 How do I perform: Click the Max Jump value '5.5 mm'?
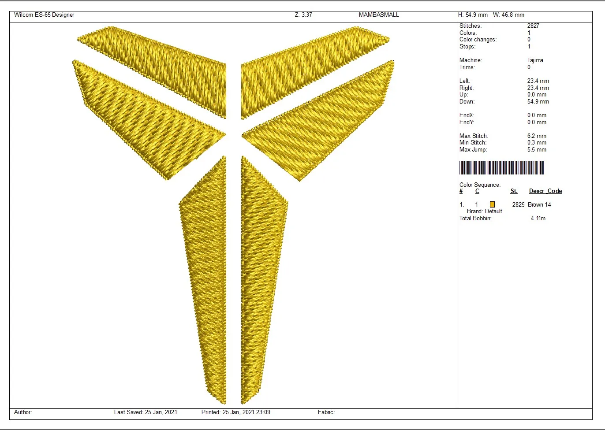[537, 149]
